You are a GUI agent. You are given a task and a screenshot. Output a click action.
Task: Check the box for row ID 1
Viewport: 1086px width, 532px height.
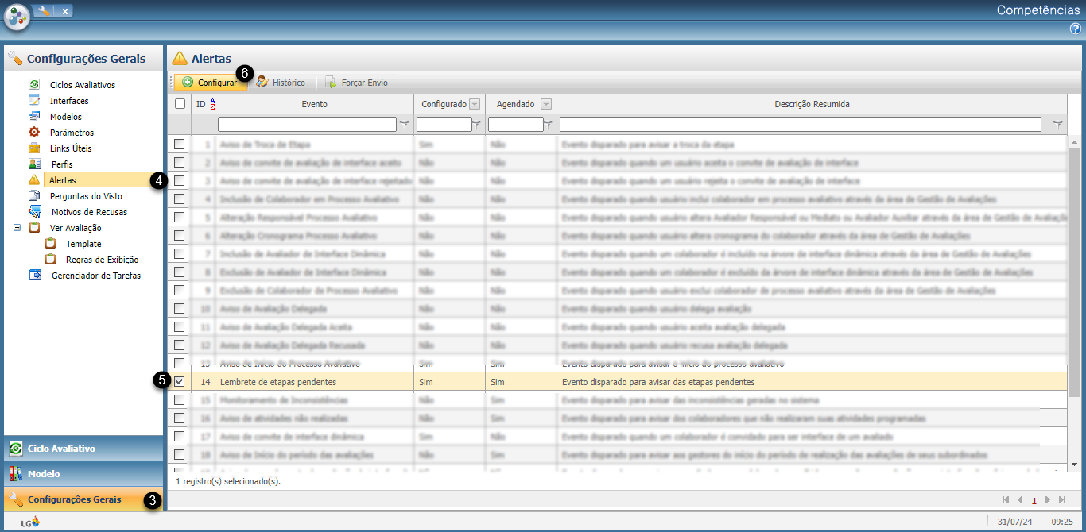[180, 144]
